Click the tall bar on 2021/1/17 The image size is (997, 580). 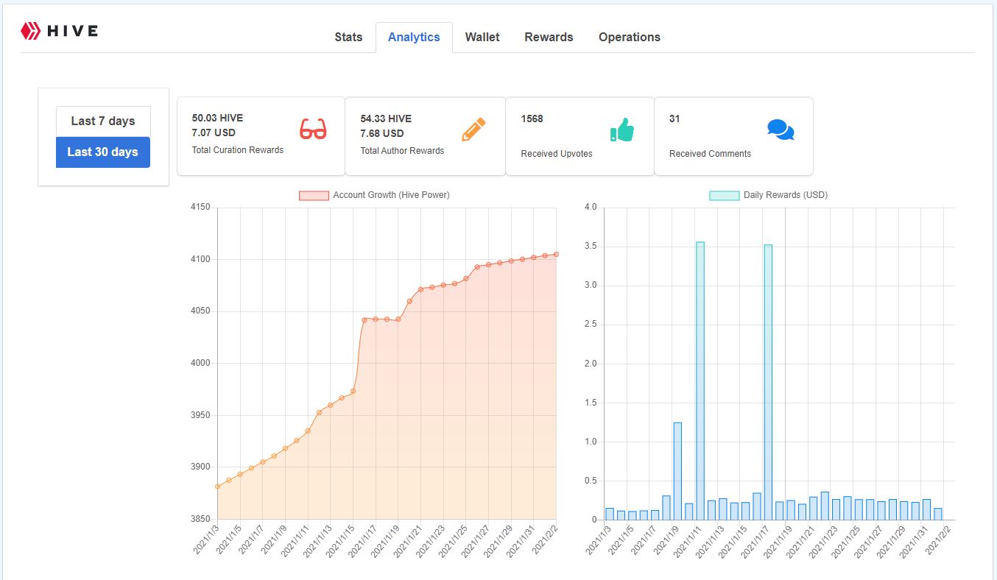(768, 382)
